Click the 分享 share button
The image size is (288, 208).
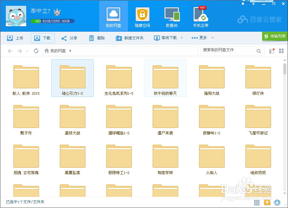coord(69,38)
